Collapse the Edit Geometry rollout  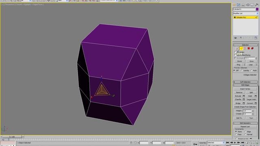[x=245, y=123]
